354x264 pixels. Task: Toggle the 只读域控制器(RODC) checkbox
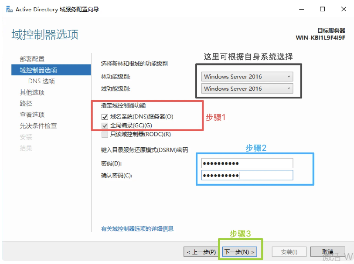pos(104,135)
